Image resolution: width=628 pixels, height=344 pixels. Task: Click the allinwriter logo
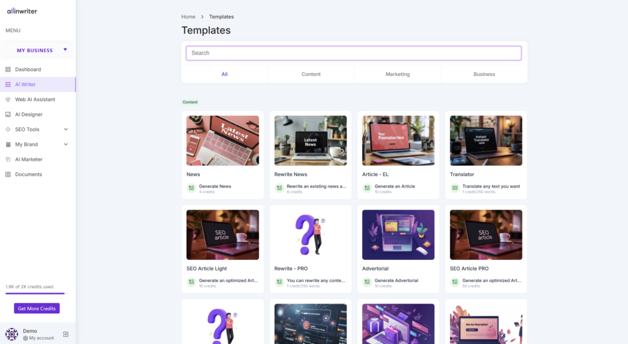22,10
